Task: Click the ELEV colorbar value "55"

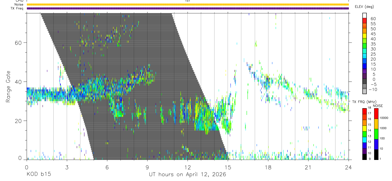Action: point(373,24)
